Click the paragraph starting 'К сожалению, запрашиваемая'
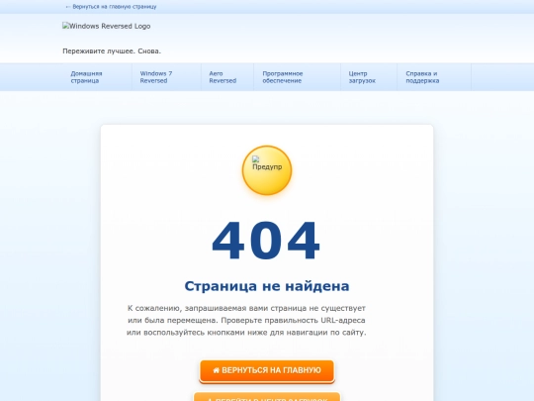 pyautogui.click(x=246, y=320)
